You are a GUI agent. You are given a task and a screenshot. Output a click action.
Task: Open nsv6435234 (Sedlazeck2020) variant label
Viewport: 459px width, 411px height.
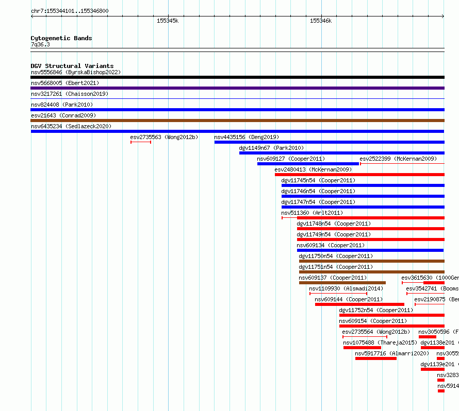[71, 126]
